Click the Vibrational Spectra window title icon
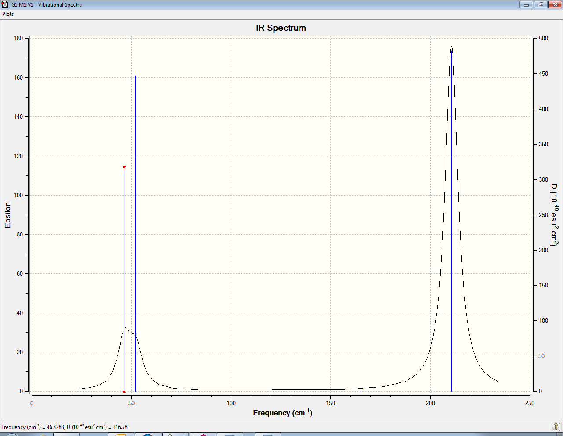Viewport: 563px width, 436px height. [5, 4]
